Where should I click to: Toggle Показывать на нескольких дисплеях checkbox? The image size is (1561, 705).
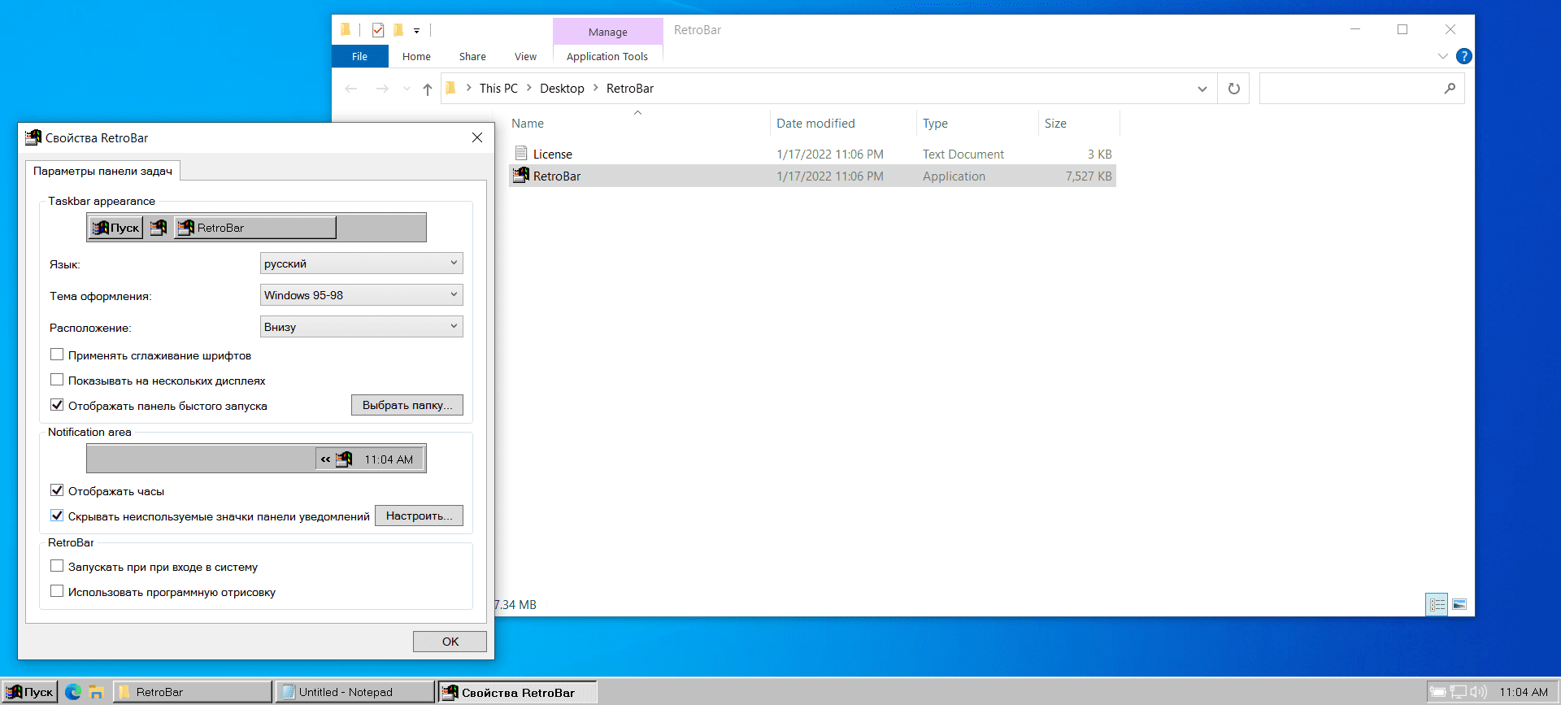tap(57, 380)
